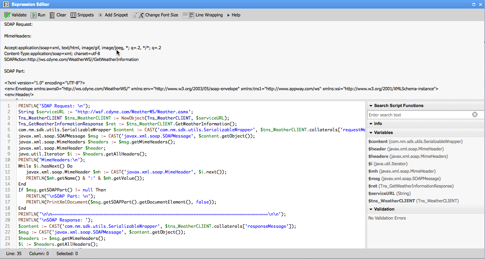Click the 'Line: 35' status entry

point(14,254)
